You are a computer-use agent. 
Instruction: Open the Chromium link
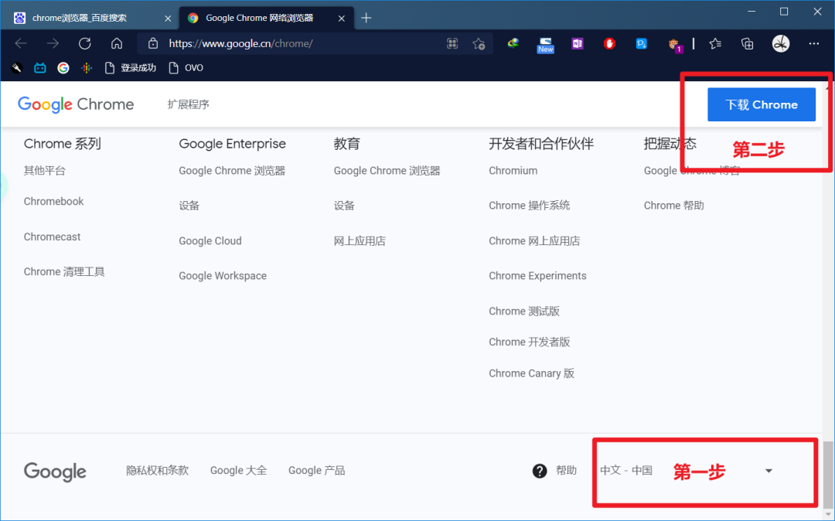[x=513, y=171]
